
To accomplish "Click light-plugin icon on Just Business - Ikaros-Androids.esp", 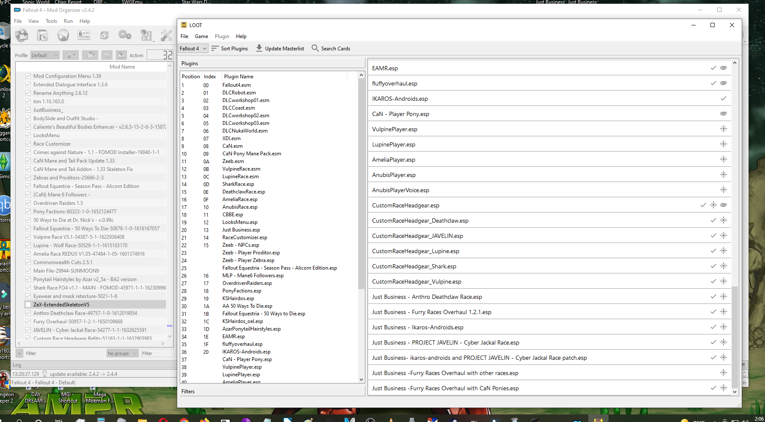I will click(724, 327).
